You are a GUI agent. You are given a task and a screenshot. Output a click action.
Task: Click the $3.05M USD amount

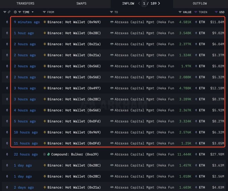(x=218, y=143)
